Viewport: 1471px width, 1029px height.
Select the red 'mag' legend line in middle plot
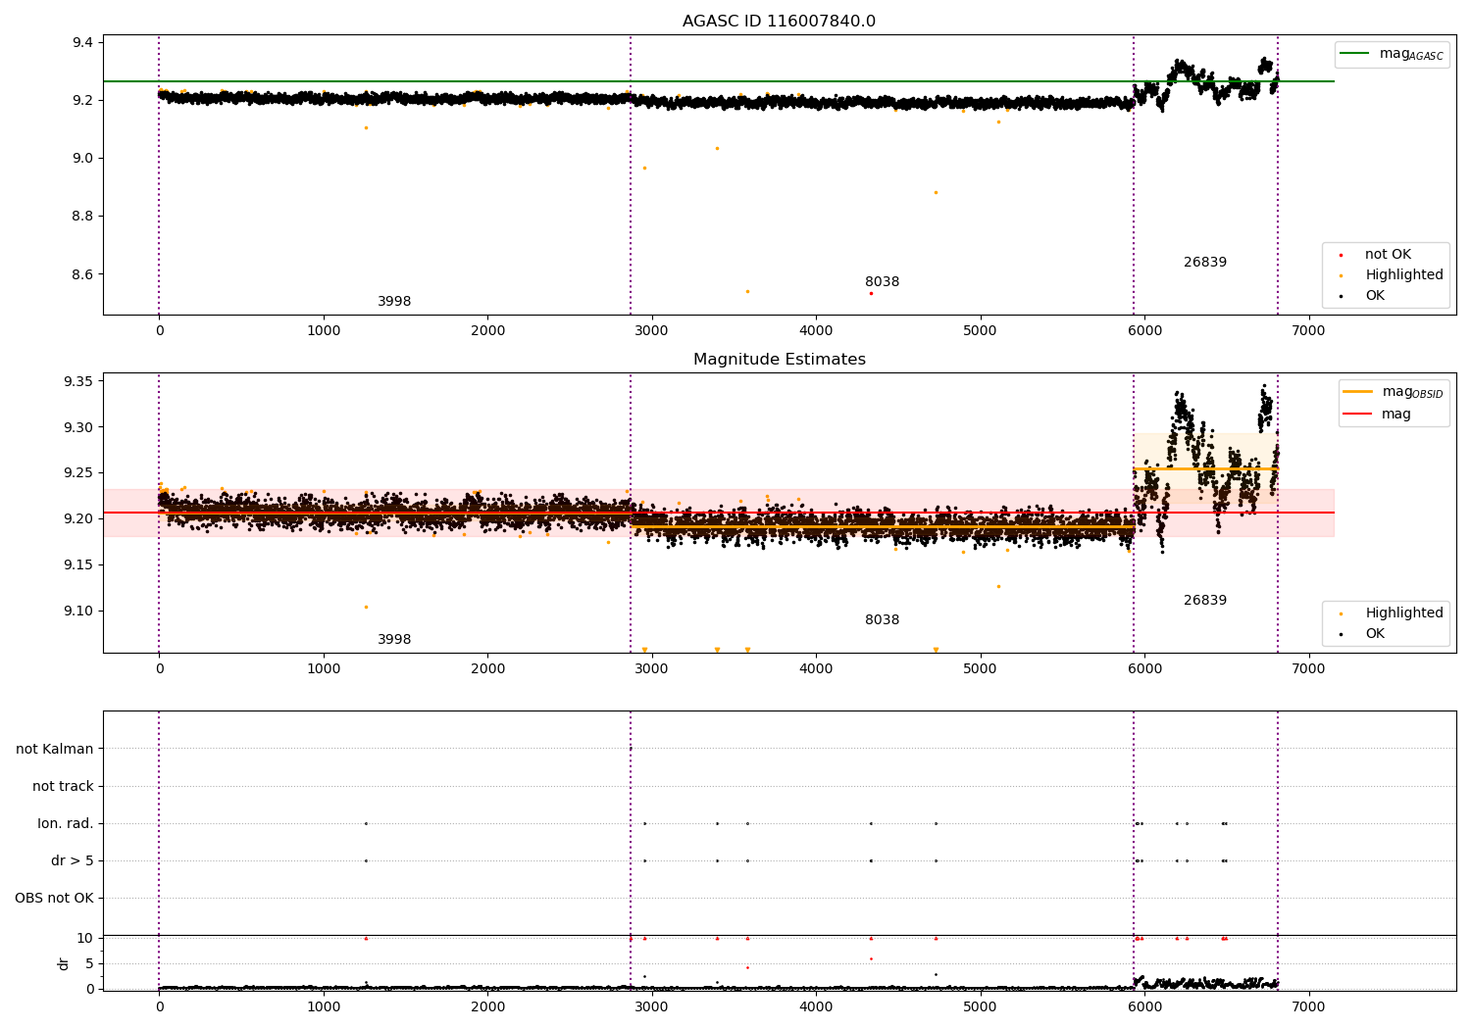coord(1358,415)
